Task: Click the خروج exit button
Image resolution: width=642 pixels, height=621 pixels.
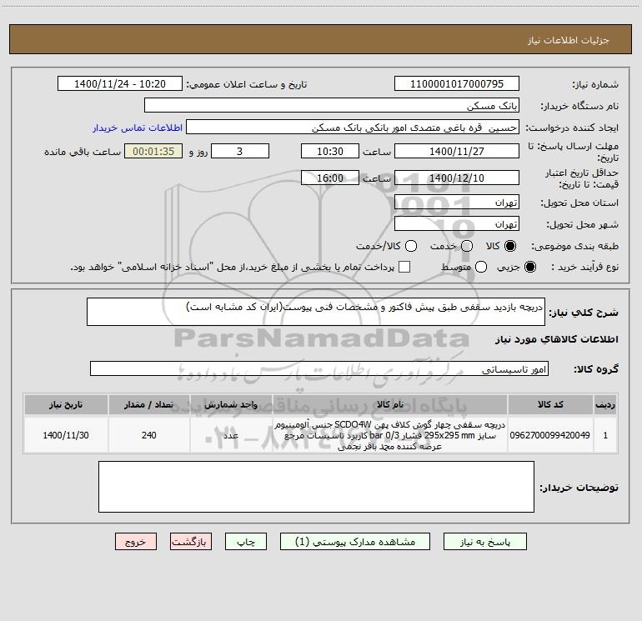Action: pyautogui.click(x=136, y=542)
